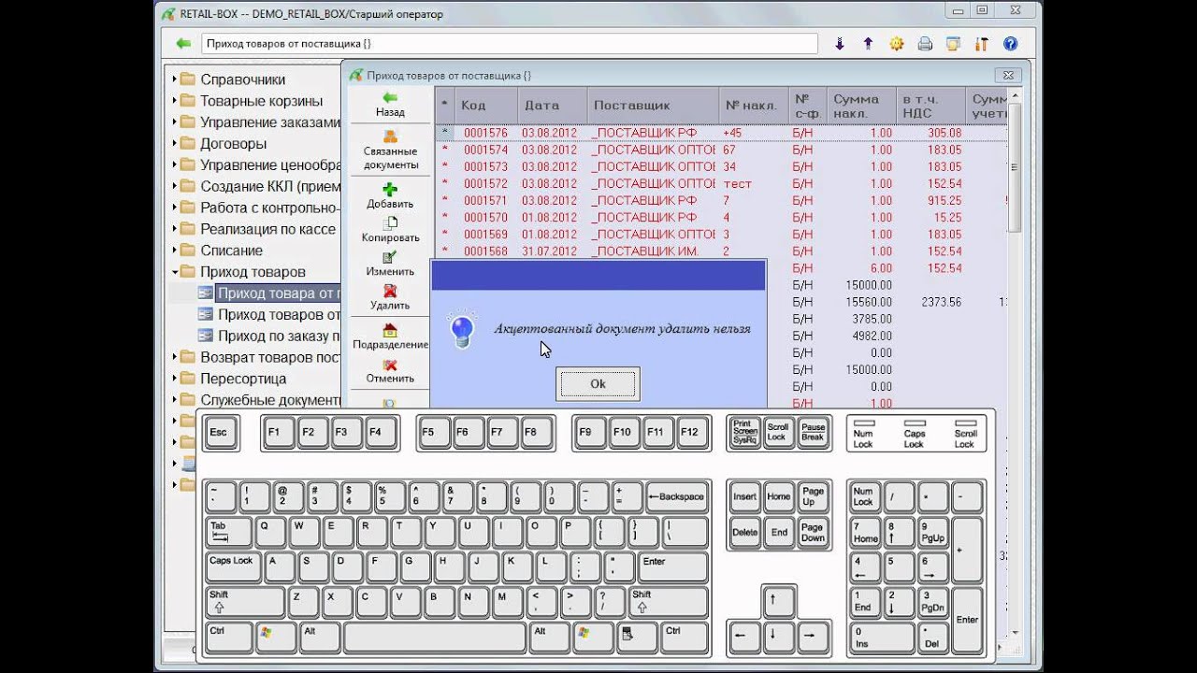This screenshot has height=673, width=1197.
Task: Sort by the Дата column header
Action: tap(553, 106)
